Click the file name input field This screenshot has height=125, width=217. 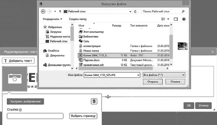(110, 75)
